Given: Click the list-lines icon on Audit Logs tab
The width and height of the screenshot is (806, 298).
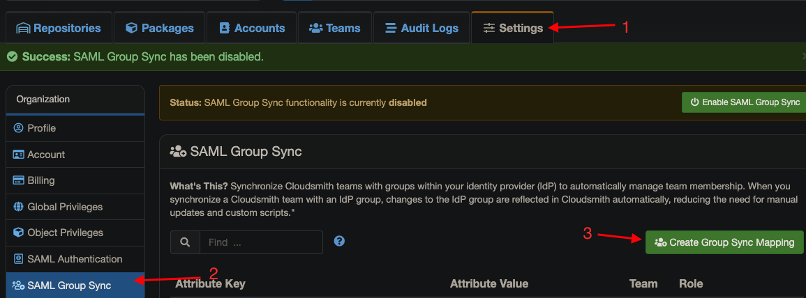Looking at the screenshot, I should pyautogui.click(x=391, y=29).
